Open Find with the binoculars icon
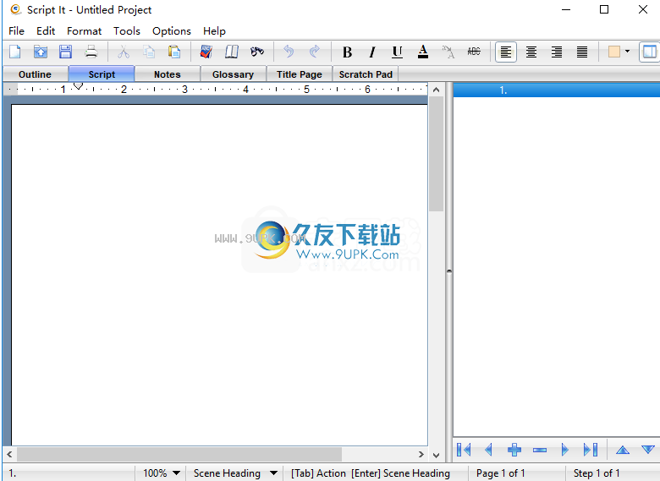This screenshot has width=660, height=481. point(256,52)
